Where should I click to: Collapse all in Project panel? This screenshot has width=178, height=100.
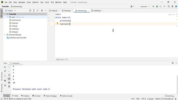pyautogui.click(x=37, y=11)
